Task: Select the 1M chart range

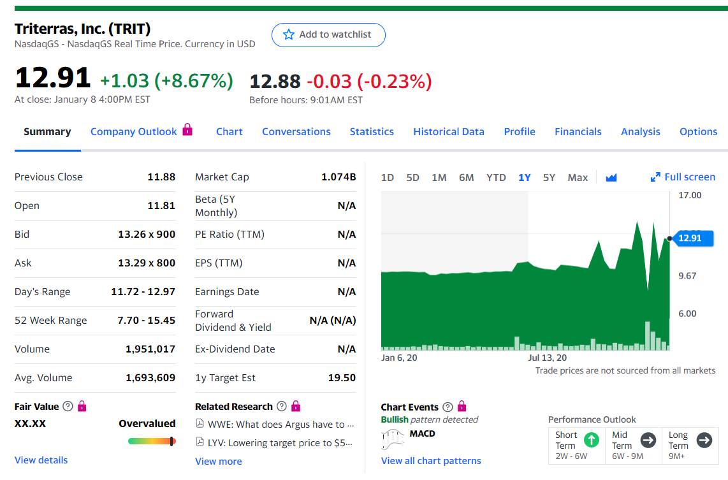Action: 439,177
